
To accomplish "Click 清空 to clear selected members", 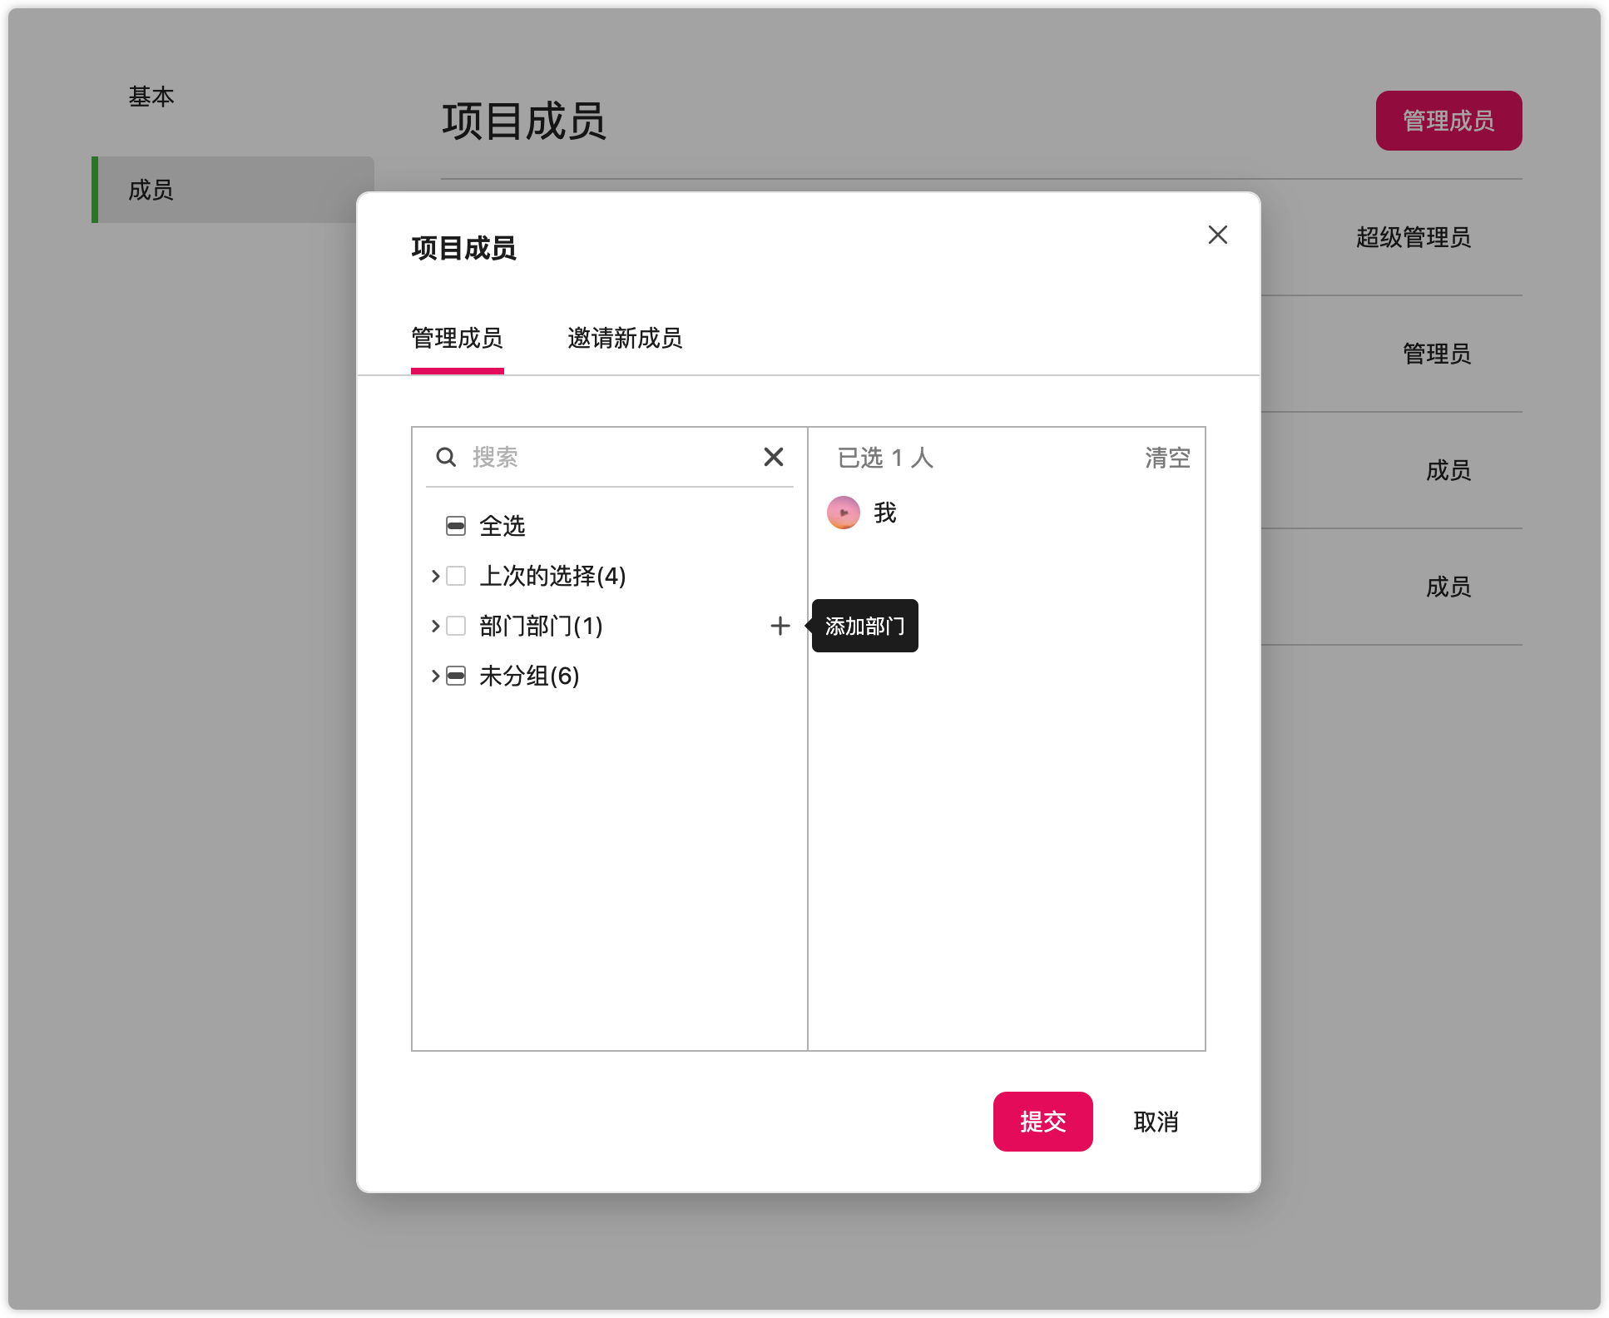I will pos(1167,458).
